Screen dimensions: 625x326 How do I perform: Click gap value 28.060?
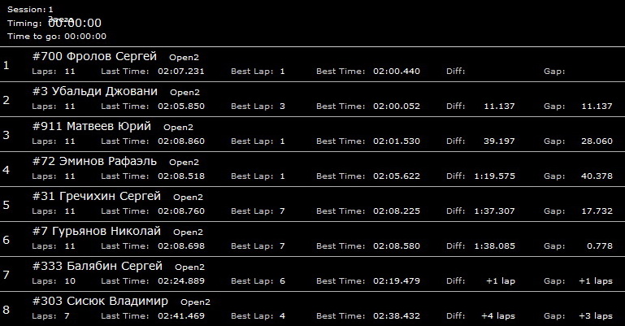(x=597, y=141)
